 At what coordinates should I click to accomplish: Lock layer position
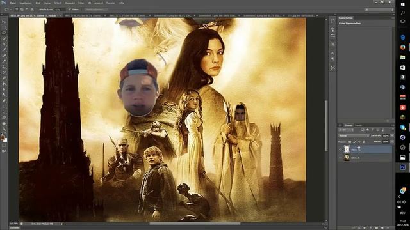coord(359,142)
